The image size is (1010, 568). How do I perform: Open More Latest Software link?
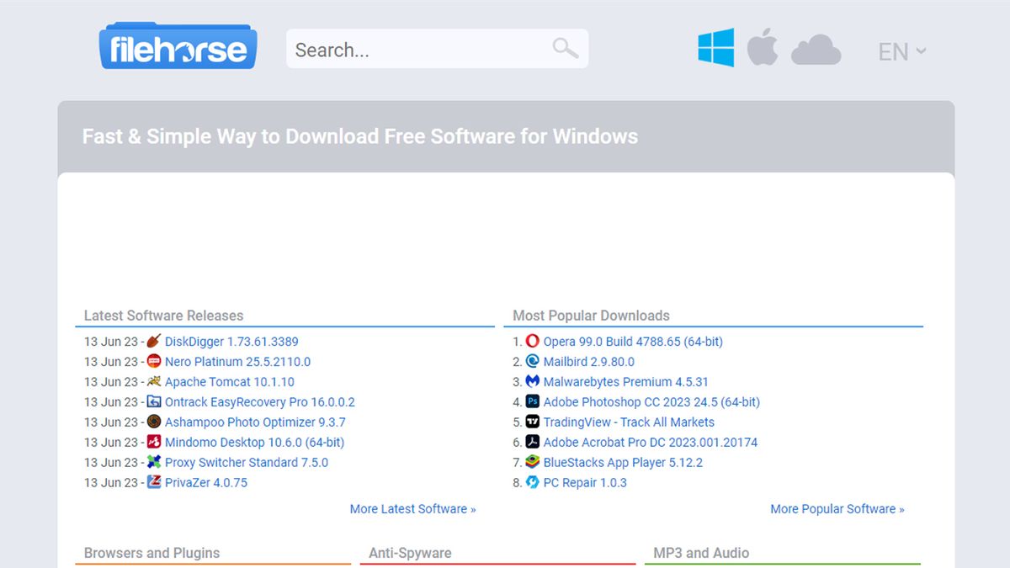(412, 509)
